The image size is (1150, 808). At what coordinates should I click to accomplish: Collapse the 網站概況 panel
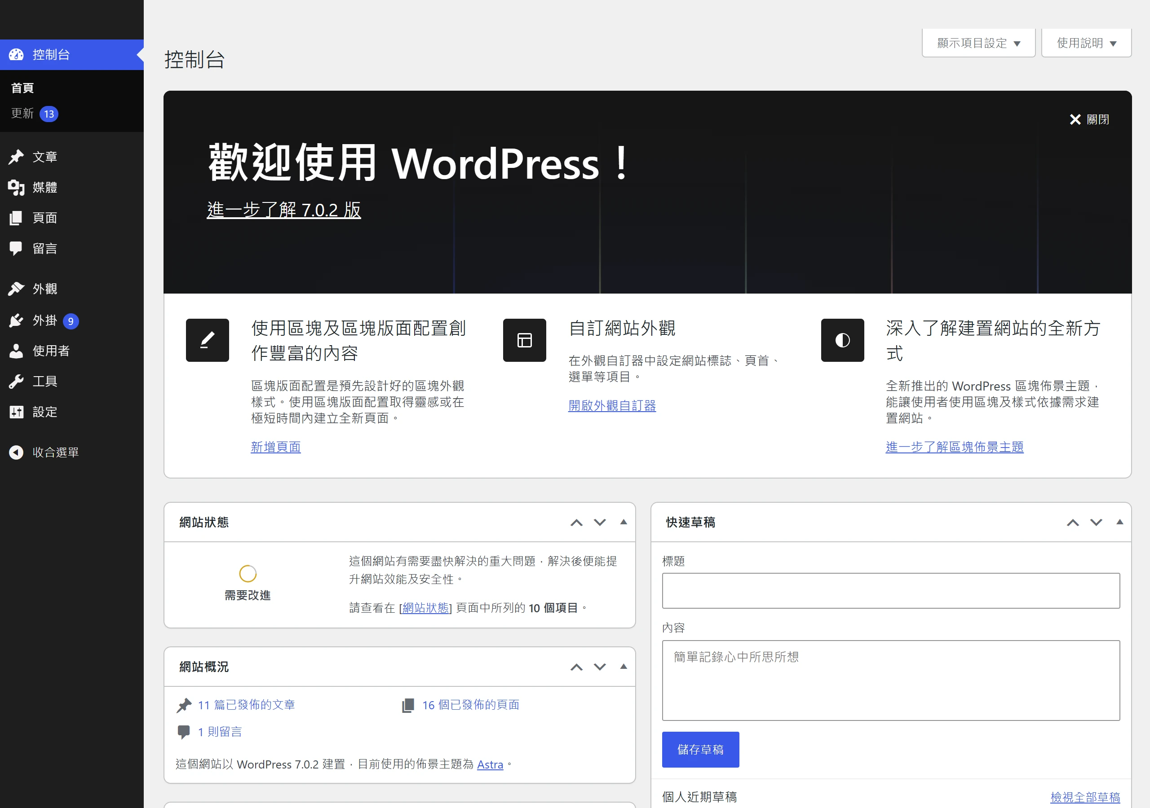tap(624, 666)
